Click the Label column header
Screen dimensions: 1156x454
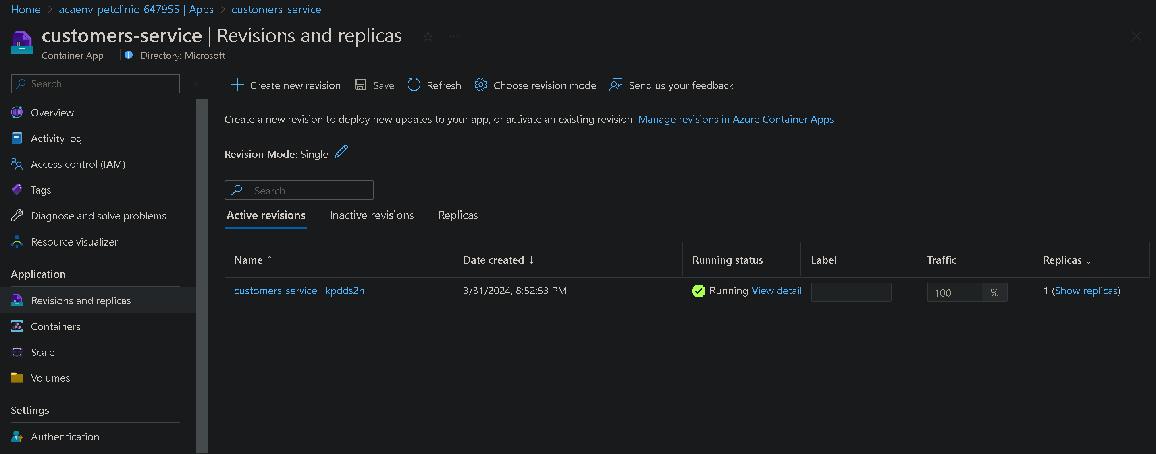pos(823,260)
